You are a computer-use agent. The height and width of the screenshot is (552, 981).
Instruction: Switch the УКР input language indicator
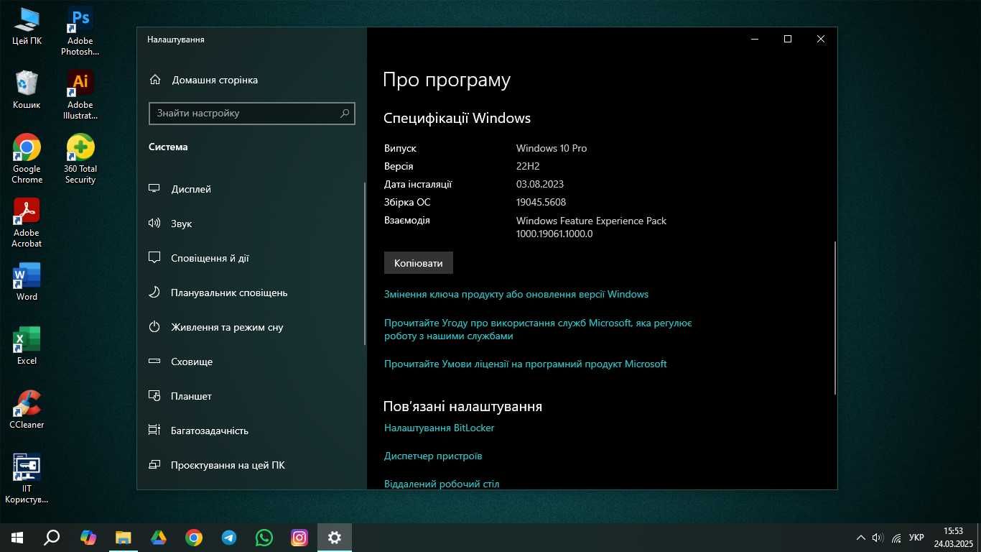point(916,538)
